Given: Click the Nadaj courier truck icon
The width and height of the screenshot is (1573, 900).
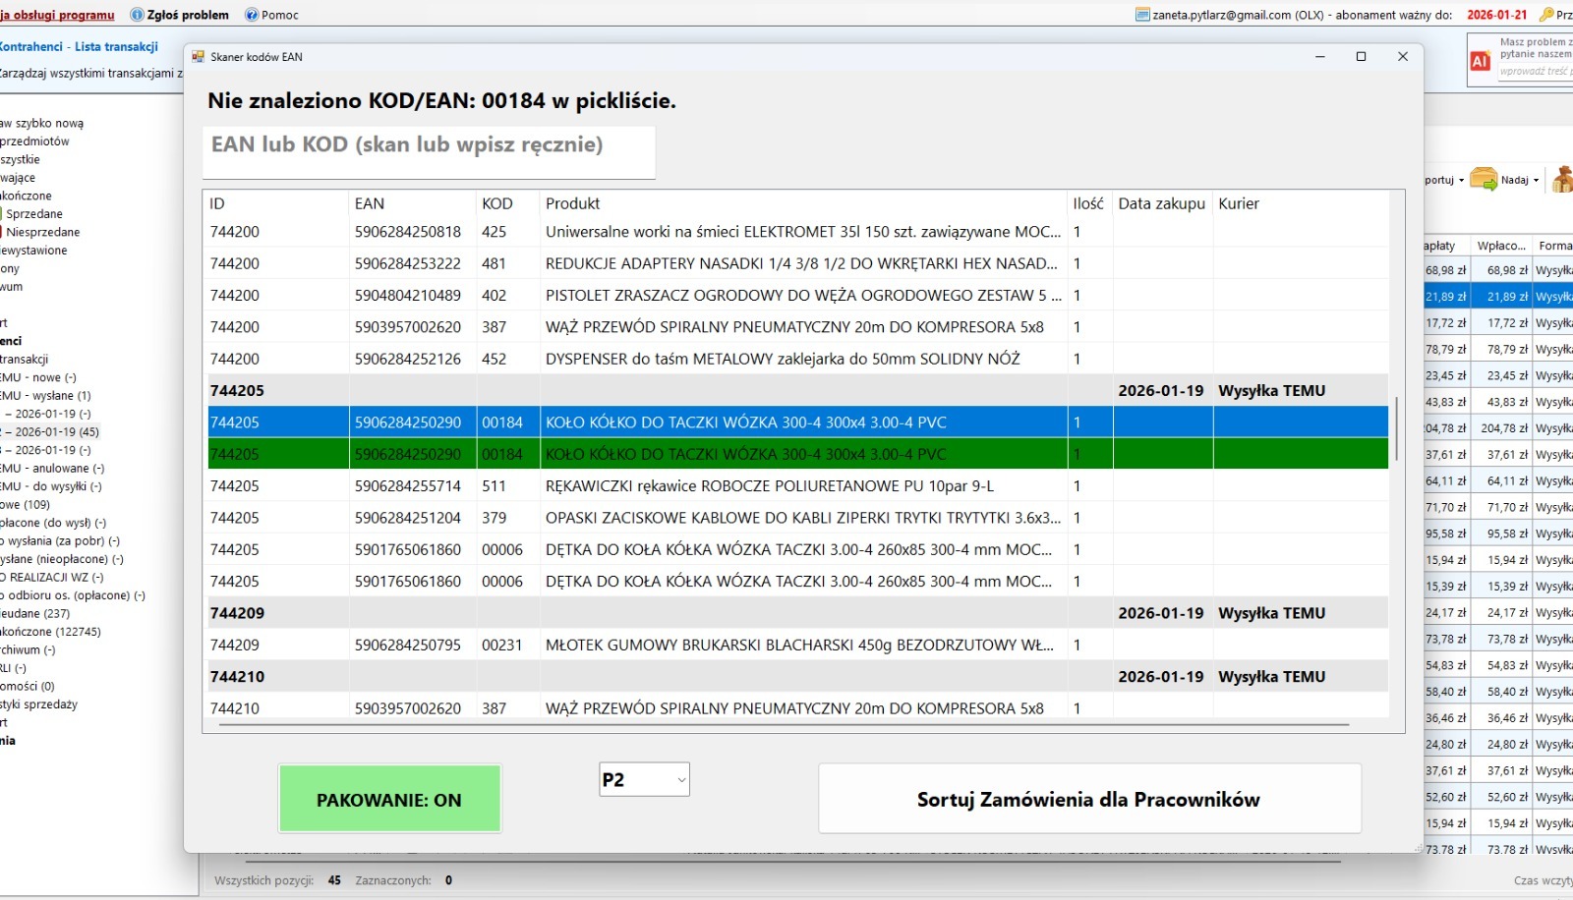Looking at the screenshot, I should 1484,180.
